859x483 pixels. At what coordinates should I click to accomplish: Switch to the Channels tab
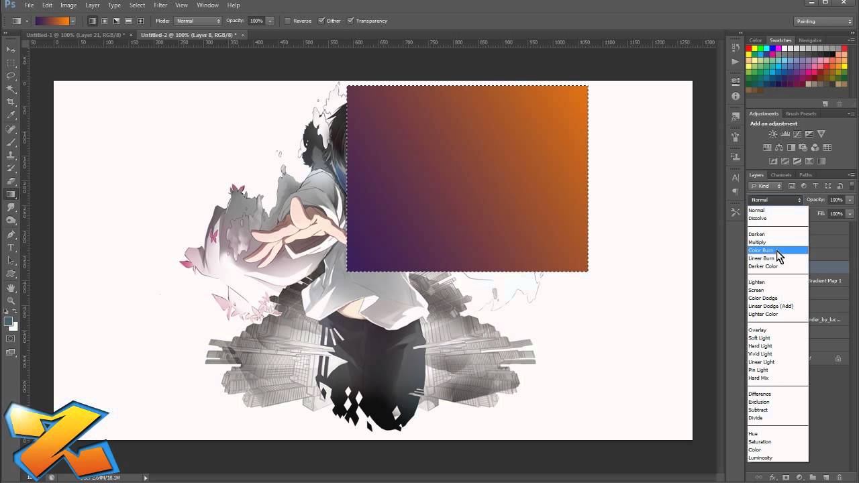(x=780, y=175)
